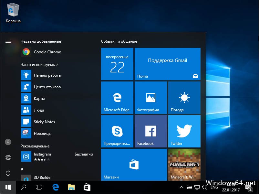Click the Power button in Start sidebar

(x=8, y=173)
